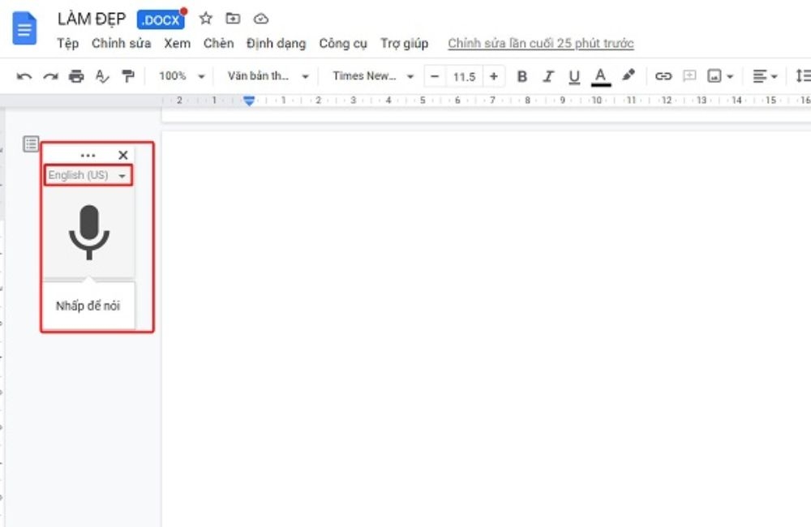This screenshot has height=527, width=811.
Task: Open the Times New Roman font dropdown
Action: [370, 75]
